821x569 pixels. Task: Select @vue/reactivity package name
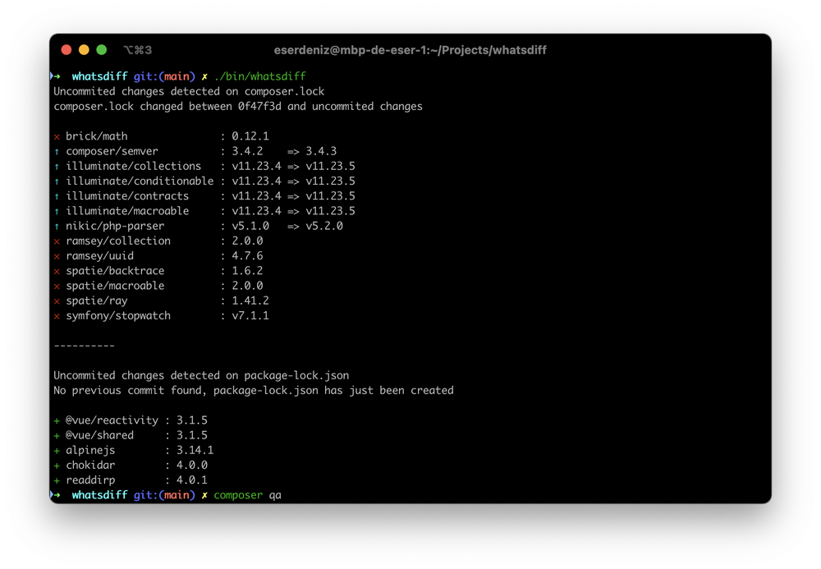pos(112,420)
